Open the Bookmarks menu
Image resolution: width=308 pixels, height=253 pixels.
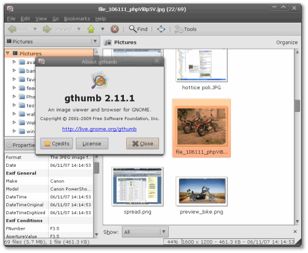coord(77,18)
